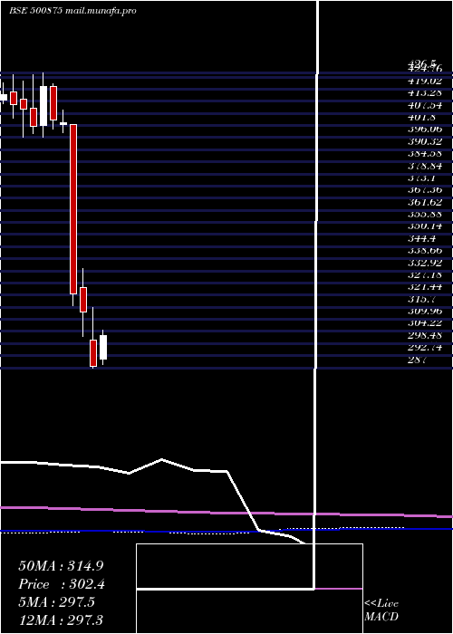Click the 361.62 price axis label
453x634 pixels.
point(425,202)
